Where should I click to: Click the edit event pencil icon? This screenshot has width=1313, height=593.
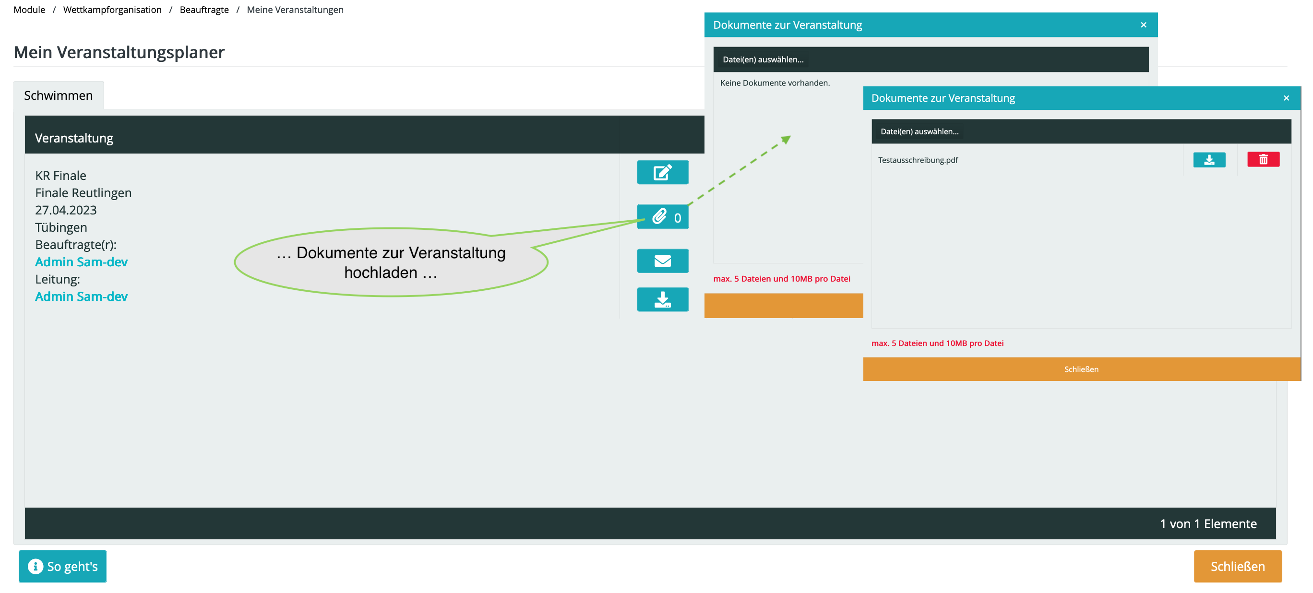click(662, 172)
